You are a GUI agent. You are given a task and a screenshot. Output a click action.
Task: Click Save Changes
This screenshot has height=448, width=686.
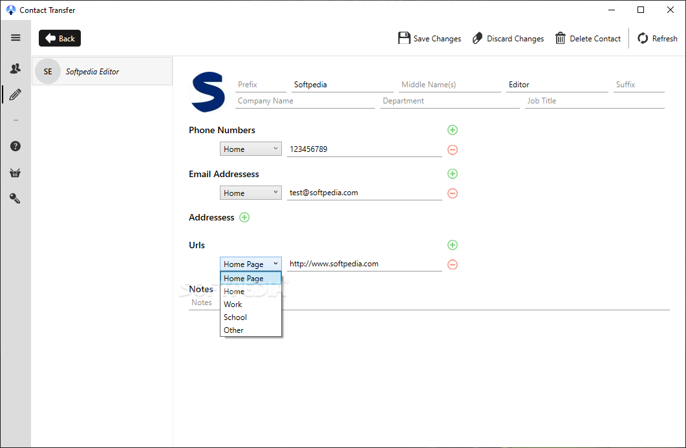(x=429, y=39)
